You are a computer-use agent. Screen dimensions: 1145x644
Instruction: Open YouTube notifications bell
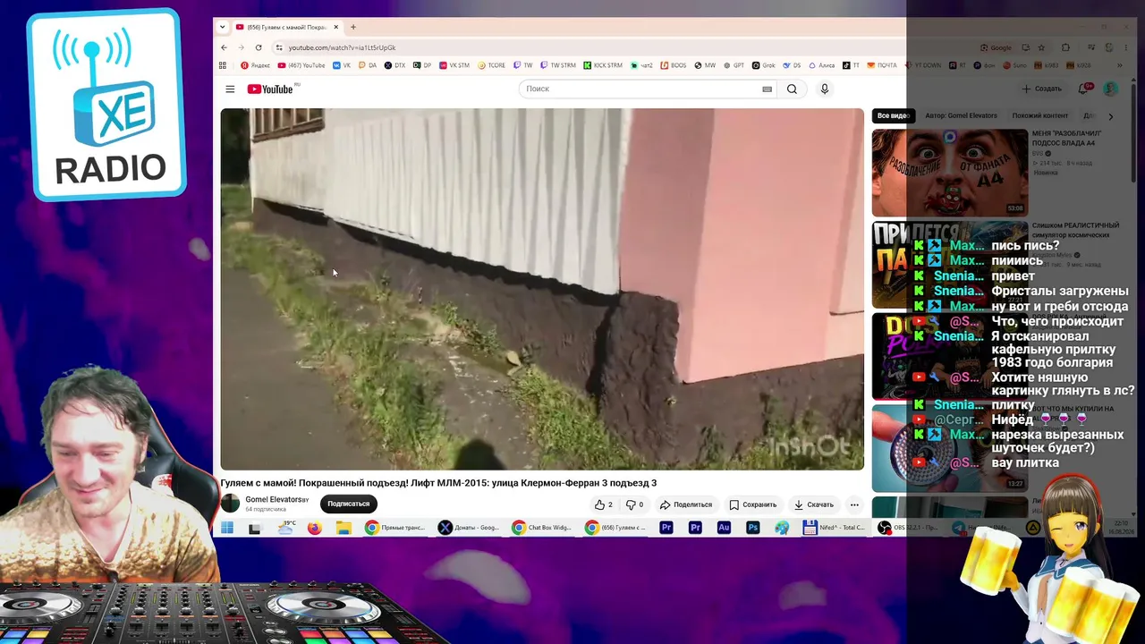pyautogui.click(x=1084, y=89)
